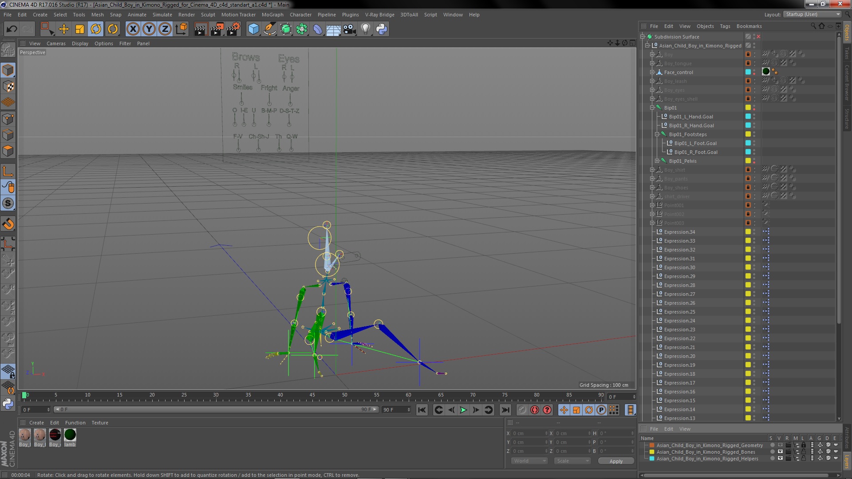Add a Light object
The image size is (852, 479).
366,29
